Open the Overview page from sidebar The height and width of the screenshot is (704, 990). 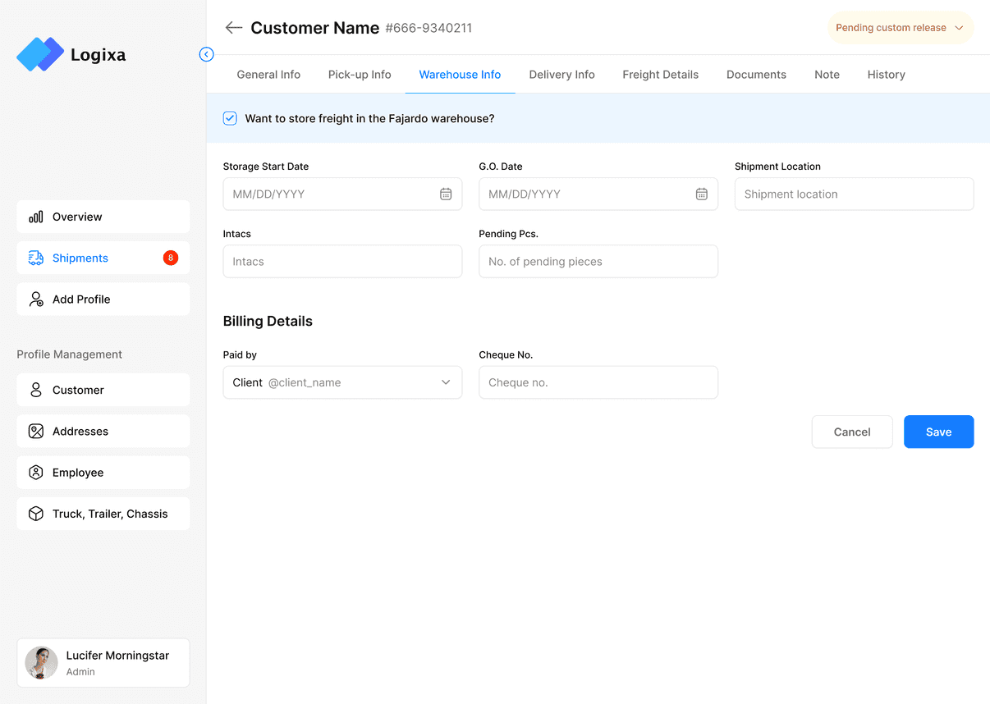coord(103,217)
